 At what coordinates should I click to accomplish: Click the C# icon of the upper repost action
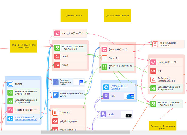pos(57,57)
